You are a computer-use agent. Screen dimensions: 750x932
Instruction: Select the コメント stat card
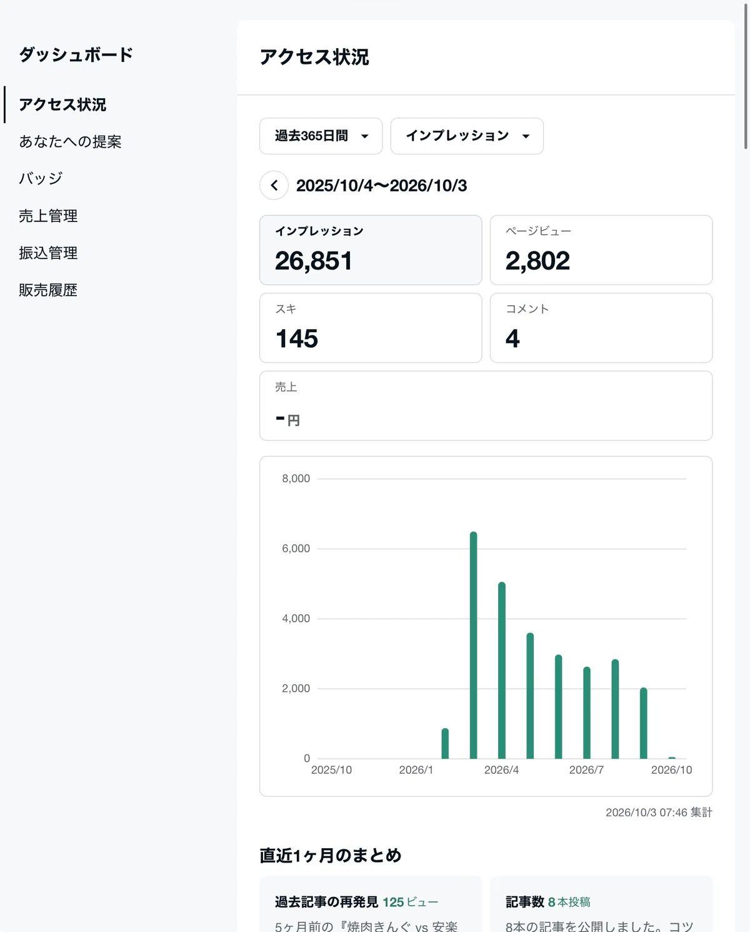(x=601, y=328)
